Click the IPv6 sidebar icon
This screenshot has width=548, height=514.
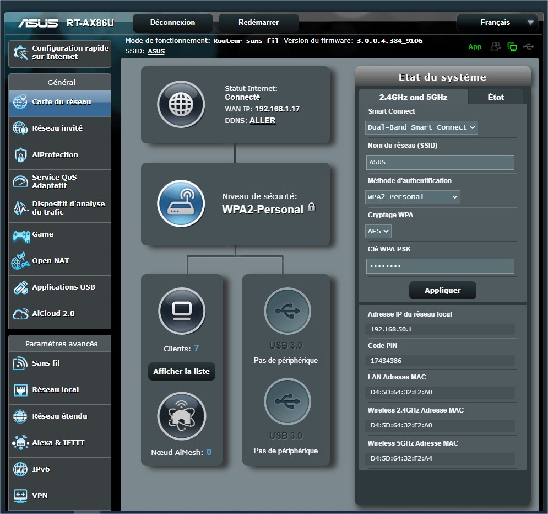pyautogui.click(x=20, y=469)
